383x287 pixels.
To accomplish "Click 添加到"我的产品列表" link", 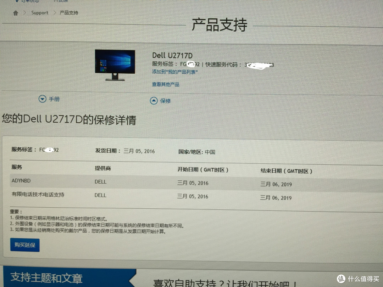I will point(174,72).
